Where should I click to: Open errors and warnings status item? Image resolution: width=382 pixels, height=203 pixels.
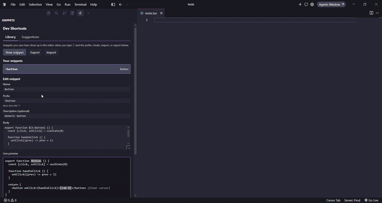pos(10,200)
